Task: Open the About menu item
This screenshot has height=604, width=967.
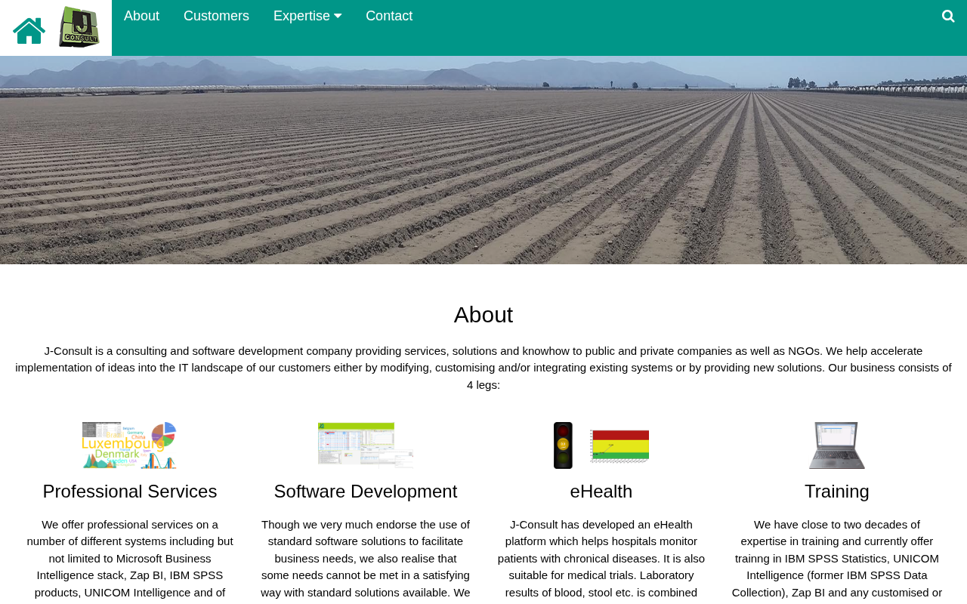Action: tap(141, 16)
